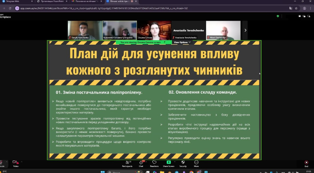The image size is (314, 173).
Task: Open the More options menu
Action: pos(196,163)
